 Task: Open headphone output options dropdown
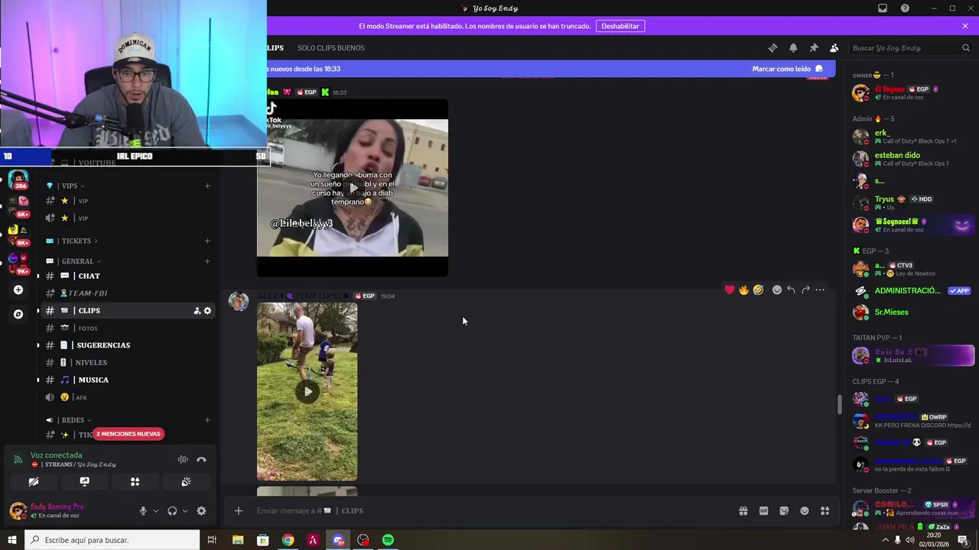[x=185, y=511]
